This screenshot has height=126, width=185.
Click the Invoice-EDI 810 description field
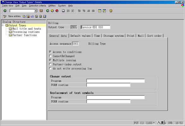pos(95,27)
